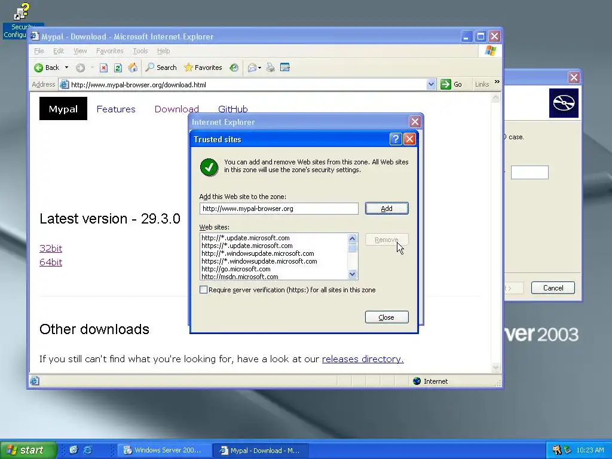Click the CD disc icon in background wizard

tap(564, 103)
